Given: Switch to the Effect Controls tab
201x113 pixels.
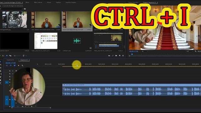Looking at the screenshot, I should click(38, 3).
